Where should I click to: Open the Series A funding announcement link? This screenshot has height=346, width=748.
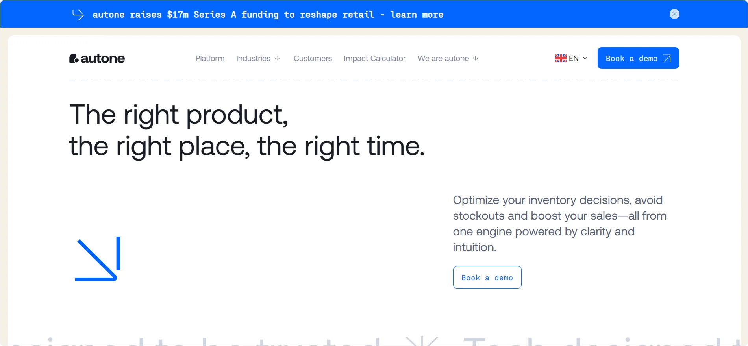(268, 15)
